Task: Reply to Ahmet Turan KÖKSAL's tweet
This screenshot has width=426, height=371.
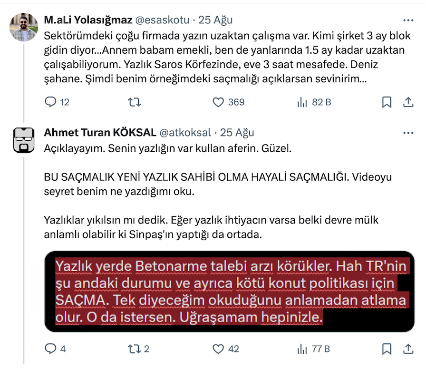Action: click(50, 349)
